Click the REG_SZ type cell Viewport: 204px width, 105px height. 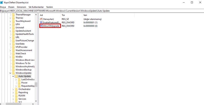click(x=65, y=19)
